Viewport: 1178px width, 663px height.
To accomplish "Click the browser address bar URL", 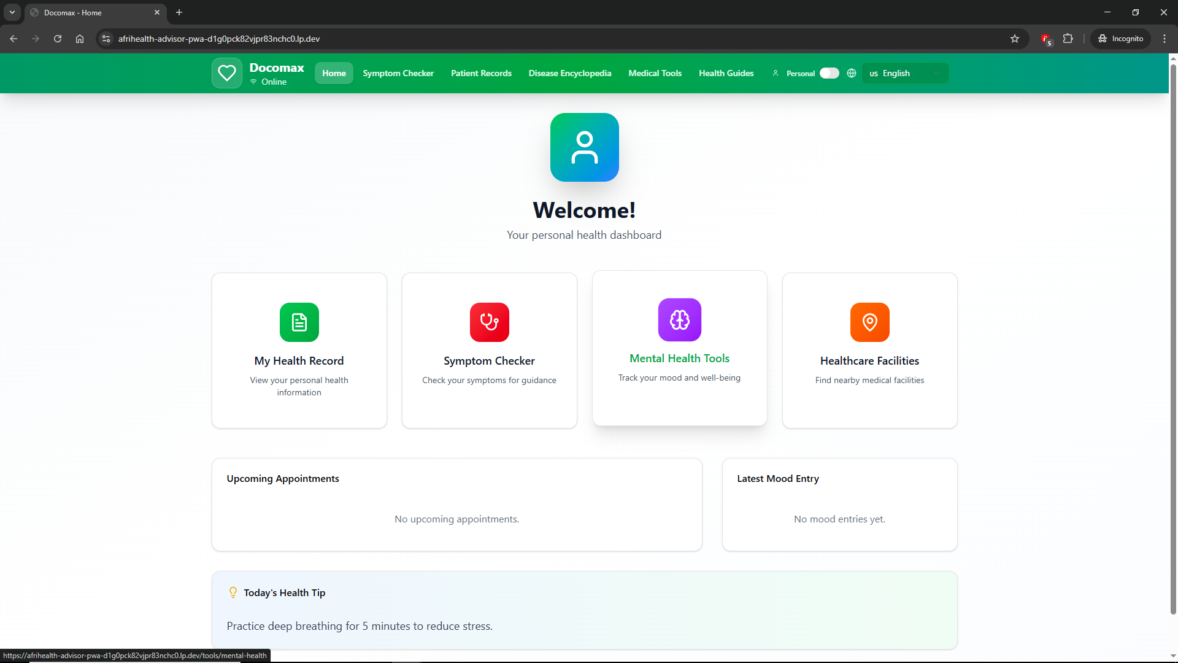I will pos(218,39).
